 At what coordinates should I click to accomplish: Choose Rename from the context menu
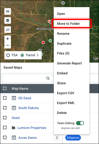click(71, 34)
